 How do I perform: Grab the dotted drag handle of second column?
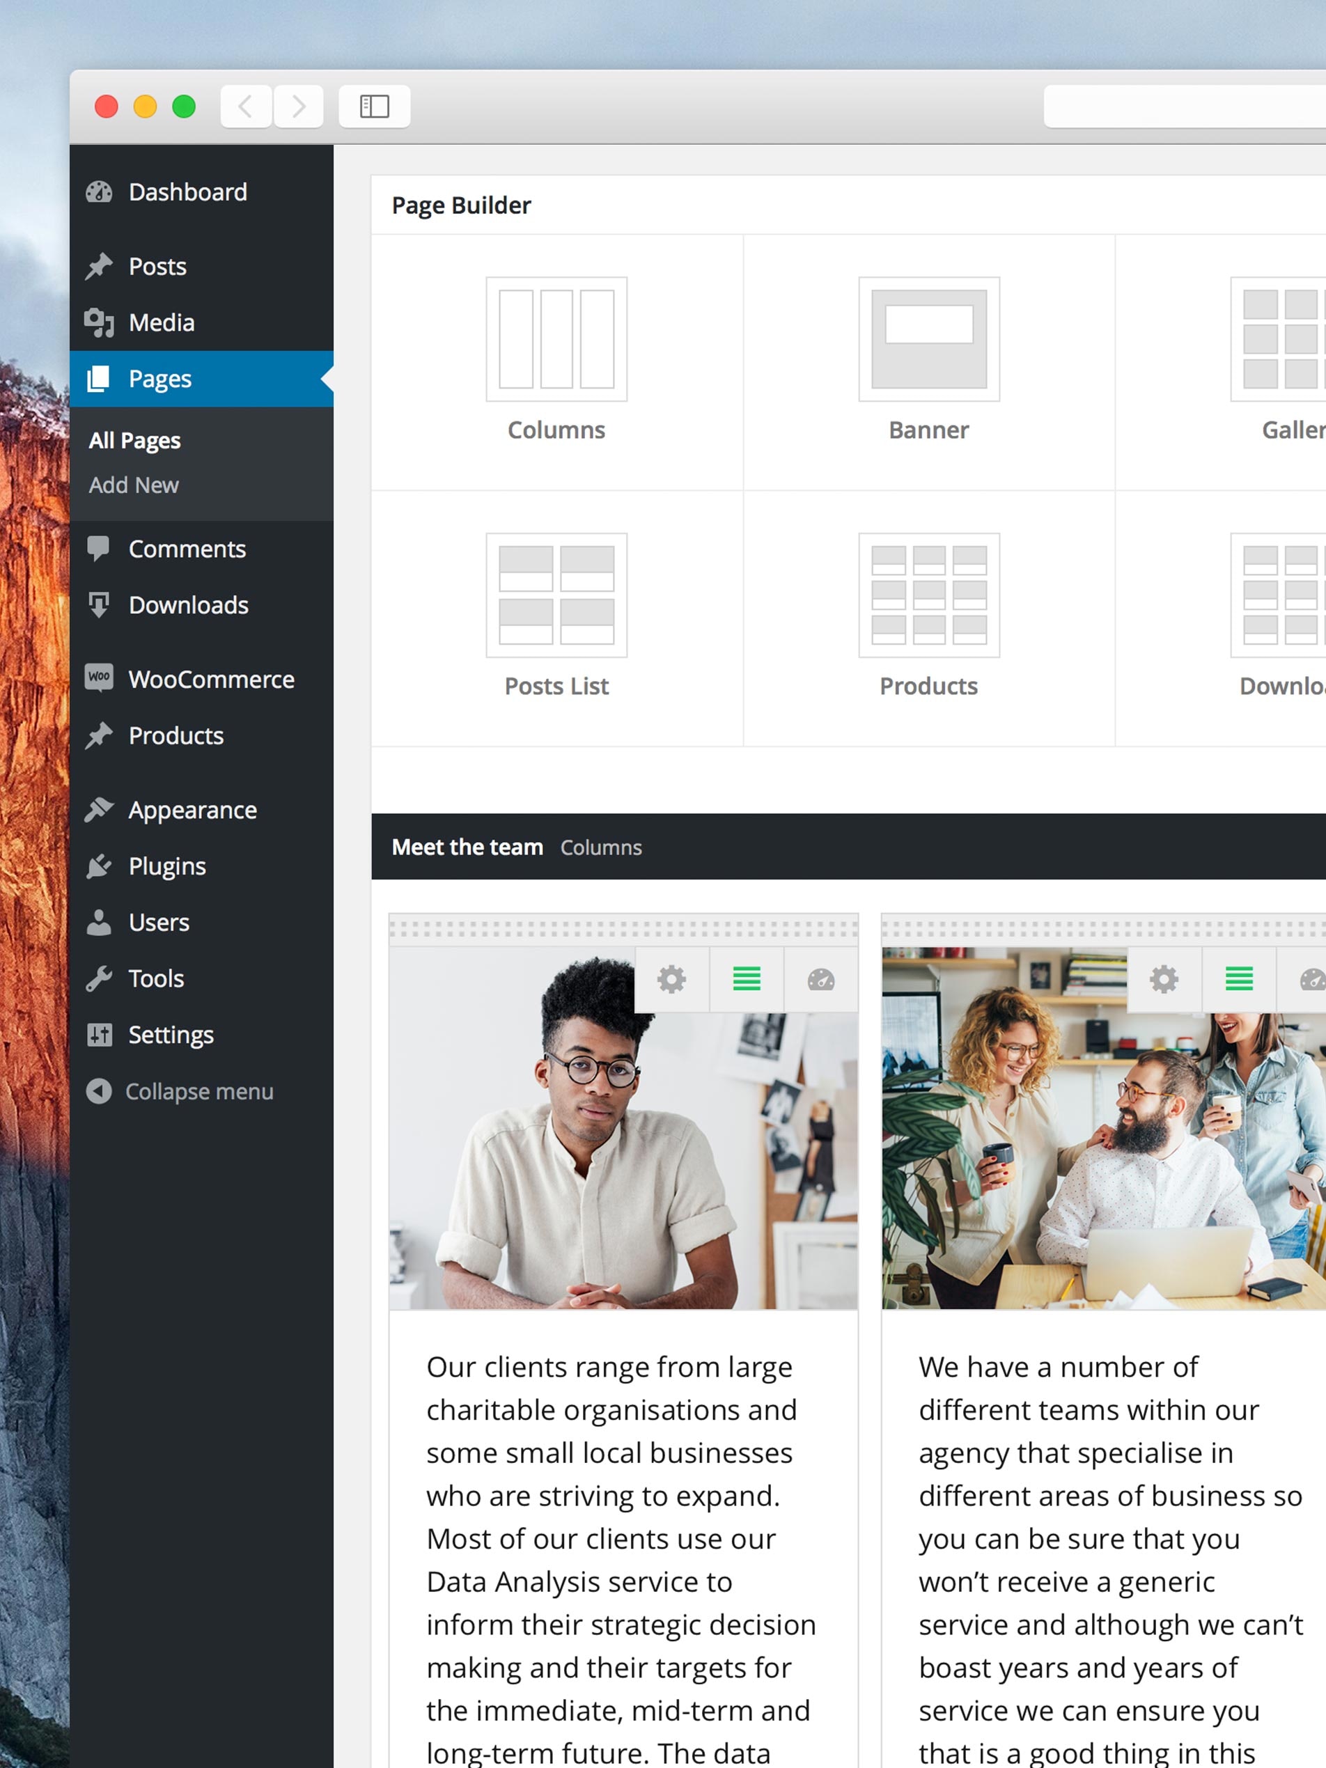tap(1104, 930)
